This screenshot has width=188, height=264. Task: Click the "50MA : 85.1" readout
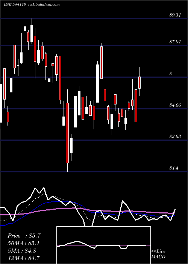(24, 243)
